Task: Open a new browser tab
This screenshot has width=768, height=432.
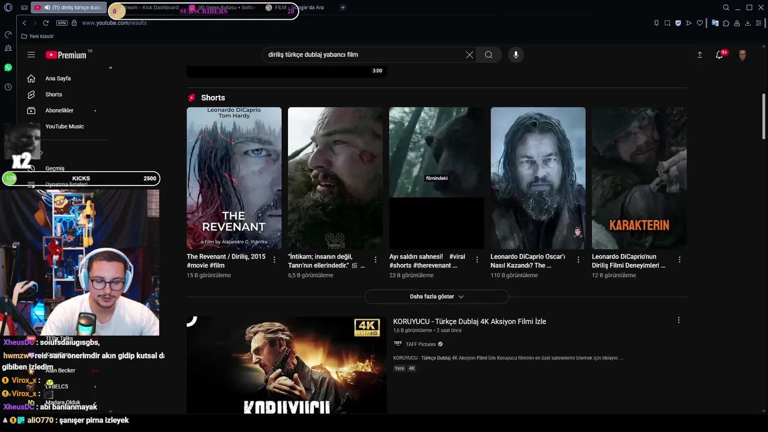Action: click(343, 8)
